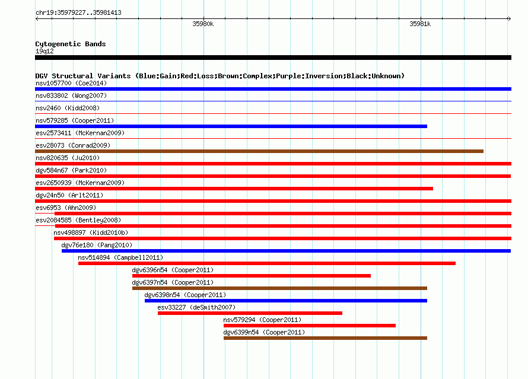Viewport: 528px width, 379px height.
Task: Open esv2573411 (McKernan2009) label
Action: [x=80, y=133]
